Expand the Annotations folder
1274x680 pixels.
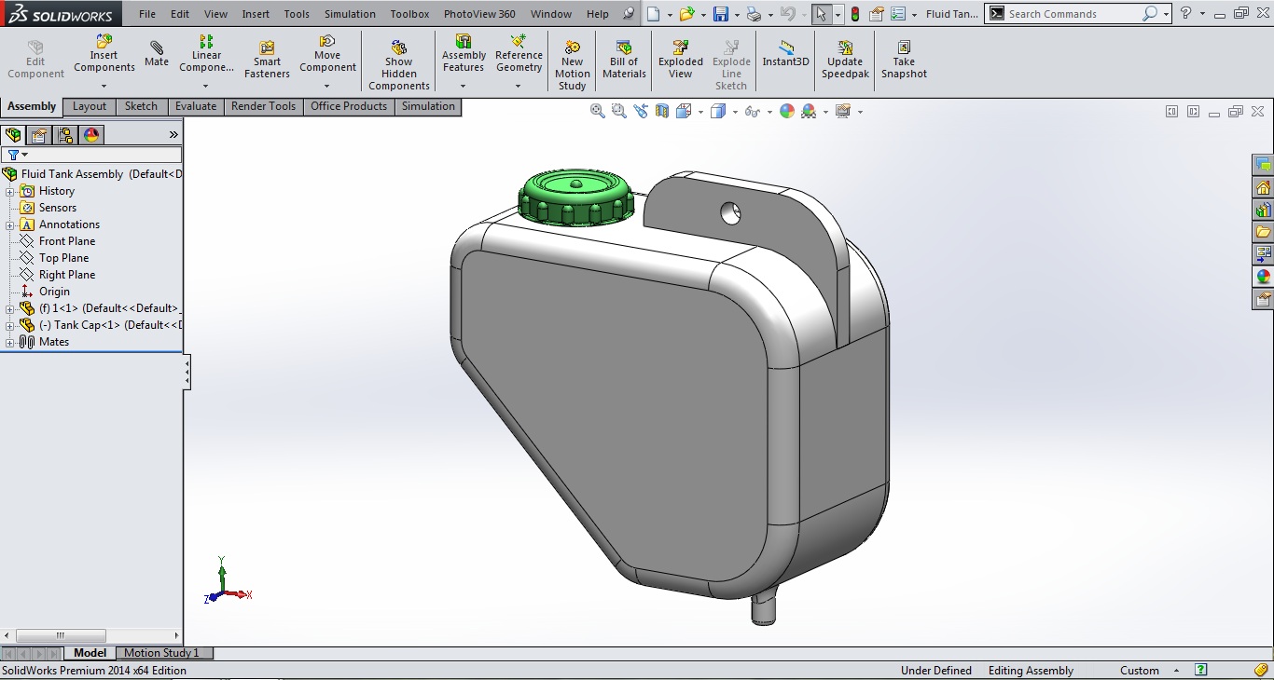click(x=10, y=224)
